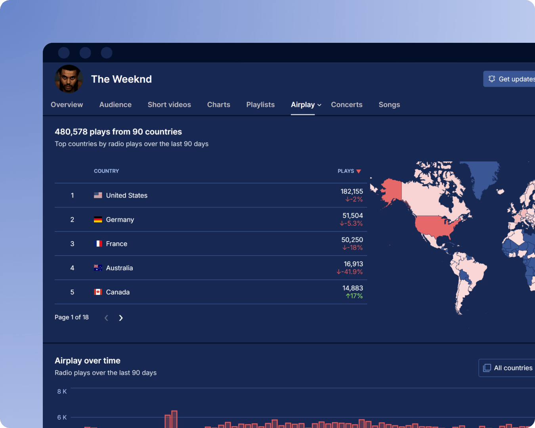Click the tallest bar in airplay chart
Screen dimensions: 535x428
click(174, 419)
